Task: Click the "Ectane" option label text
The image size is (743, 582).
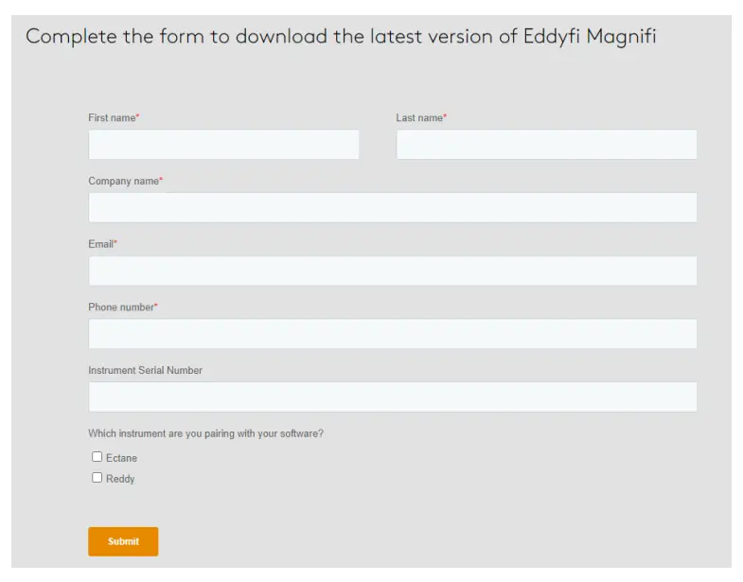Action: 121,458
